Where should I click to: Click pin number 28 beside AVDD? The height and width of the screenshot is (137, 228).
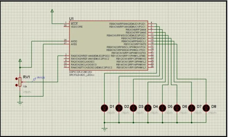click(x=65, y=40)
